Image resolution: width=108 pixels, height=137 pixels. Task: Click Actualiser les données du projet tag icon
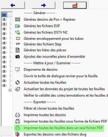[x=18, y=89]
